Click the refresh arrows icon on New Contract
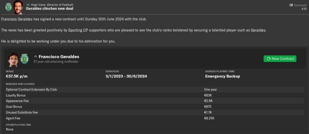The image size is (309, 134). [268, 59]
